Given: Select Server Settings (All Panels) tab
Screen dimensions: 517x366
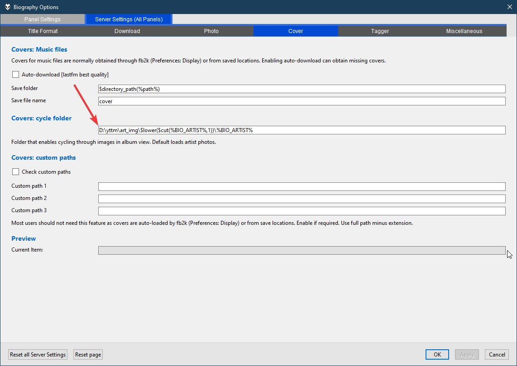Looking at the screenshot, I should coord(129,19).
